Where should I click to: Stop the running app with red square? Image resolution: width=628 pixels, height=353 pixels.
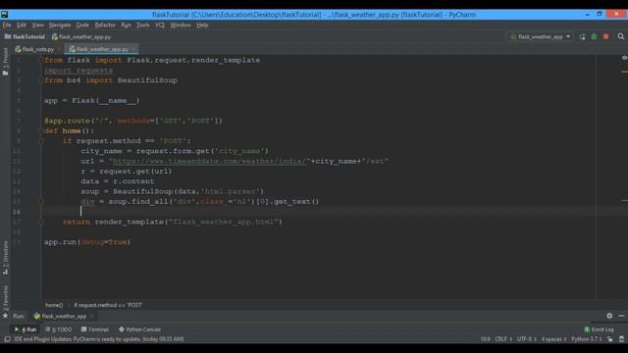tap(606, 37)
